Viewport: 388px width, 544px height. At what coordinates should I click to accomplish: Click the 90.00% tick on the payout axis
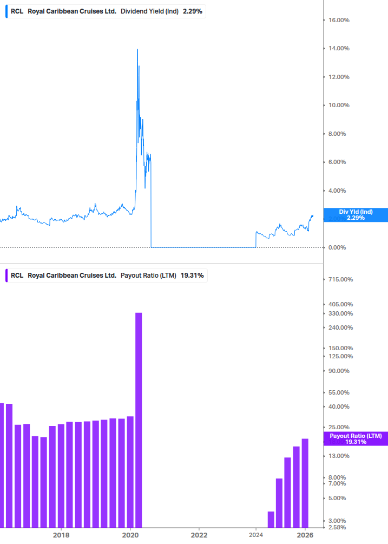(x=339, y=371)
